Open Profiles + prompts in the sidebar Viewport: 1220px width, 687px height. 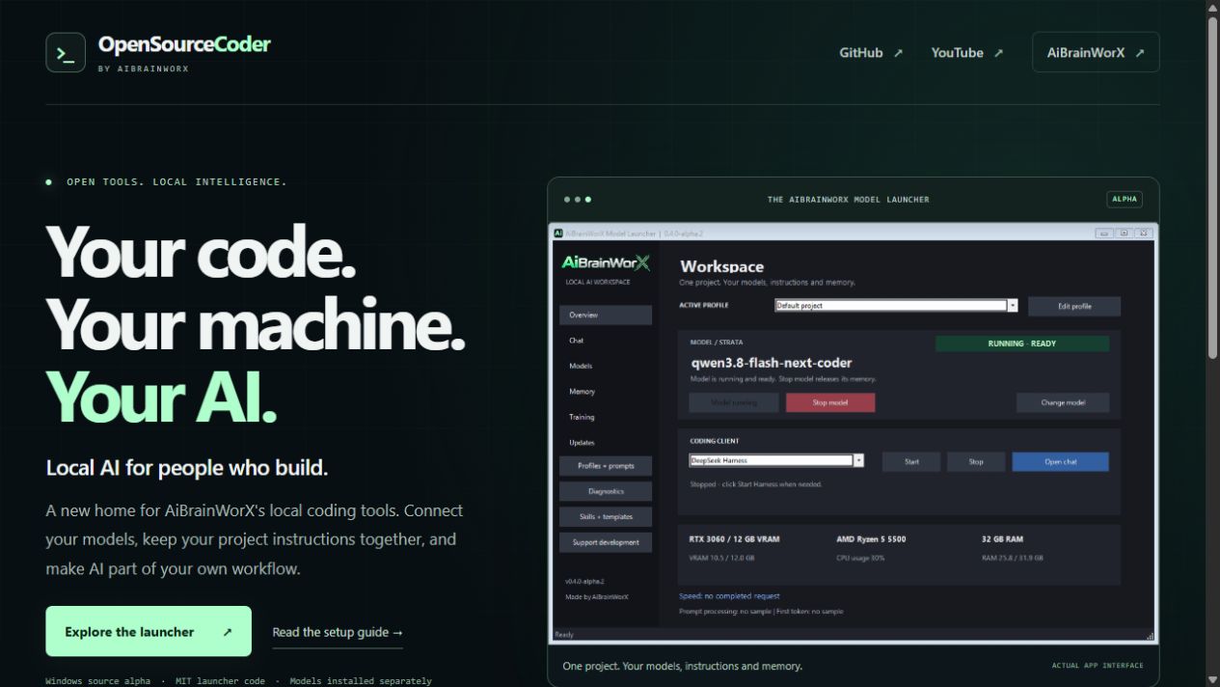pos(606,466)
